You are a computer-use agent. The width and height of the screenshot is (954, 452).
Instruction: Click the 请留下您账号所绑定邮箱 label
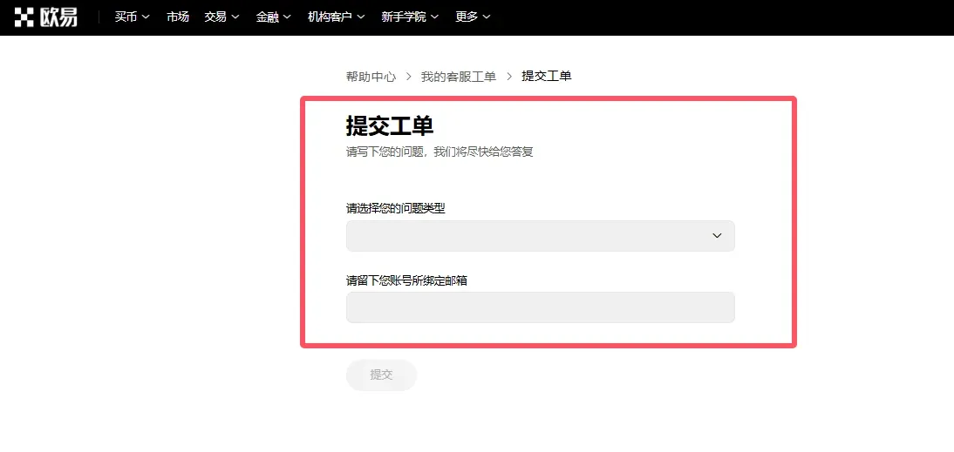tap(407, 280)
